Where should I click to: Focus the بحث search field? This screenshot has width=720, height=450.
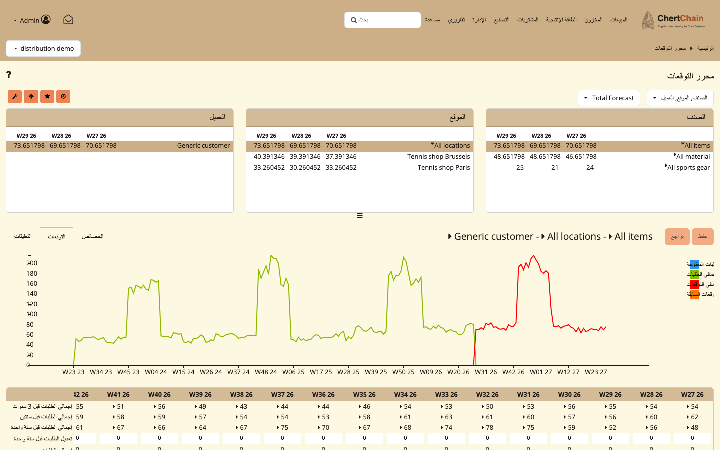[x=383, y=20]
